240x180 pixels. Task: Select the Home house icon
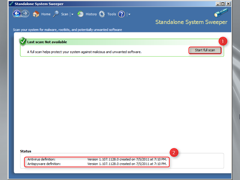coord(36,14)
